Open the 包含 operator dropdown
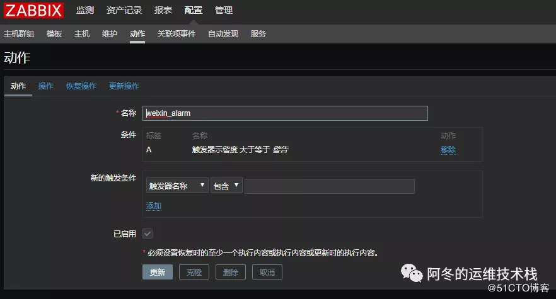Screen dimensions: 556x299 [226, 186]
